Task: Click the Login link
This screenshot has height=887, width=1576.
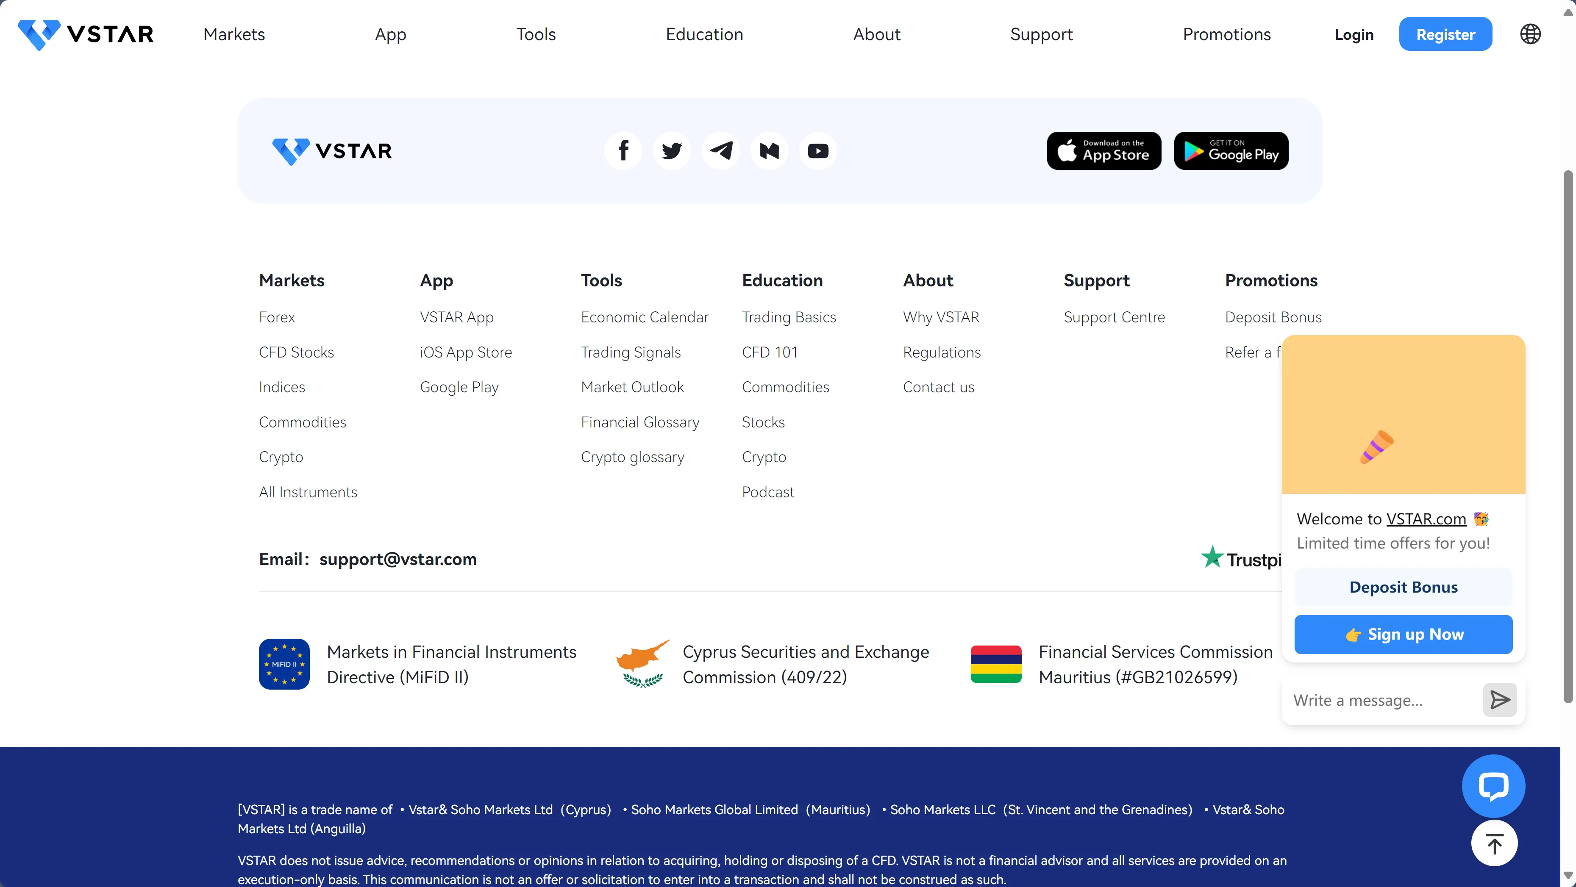Action: coord(1354,34)
